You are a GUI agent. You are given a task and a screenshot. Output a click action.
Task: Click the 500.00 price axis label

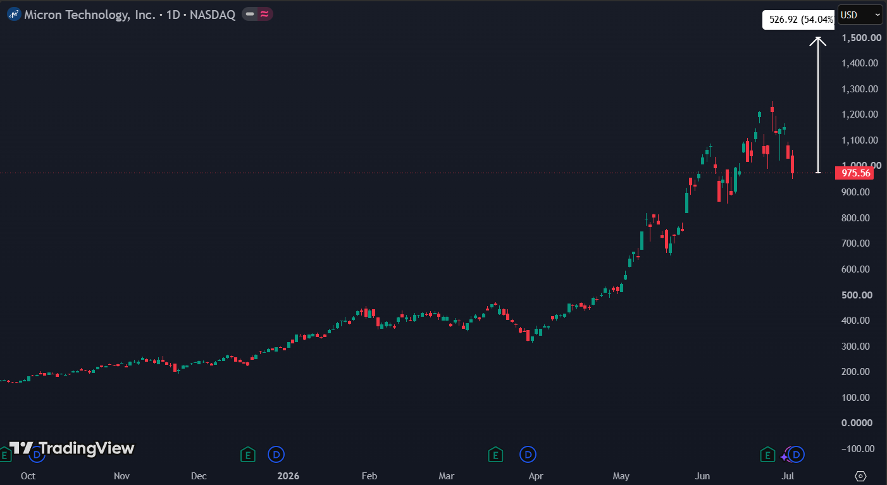856,295
